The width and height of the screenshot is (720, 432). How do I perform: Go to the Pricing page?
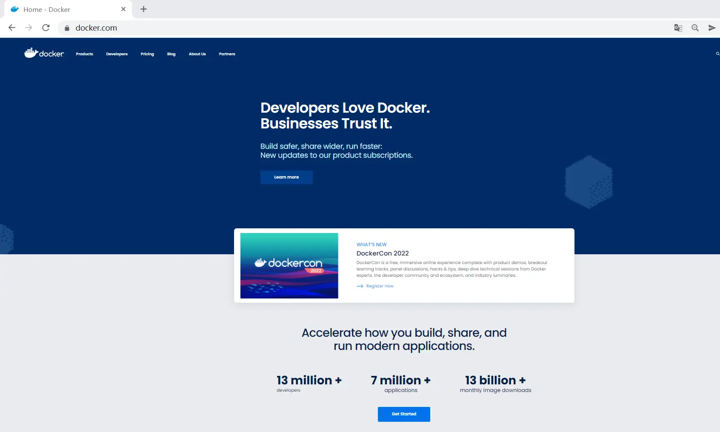(147, 54)
